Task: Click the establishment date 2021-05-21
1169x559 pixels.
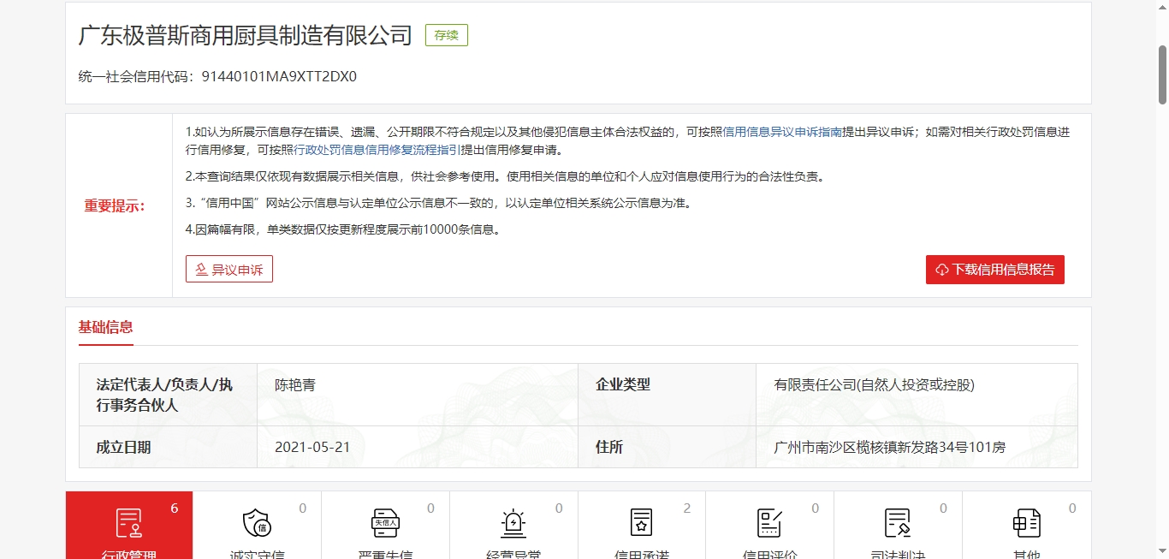Action: 312,447
